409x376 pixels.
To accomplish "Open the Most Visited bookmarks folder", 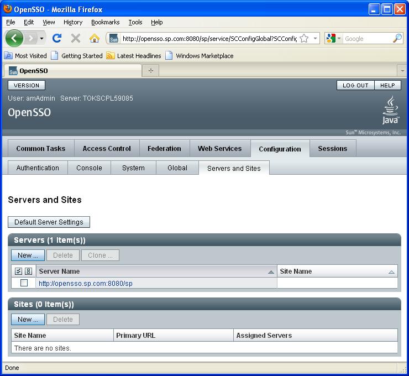I will 26,56.
